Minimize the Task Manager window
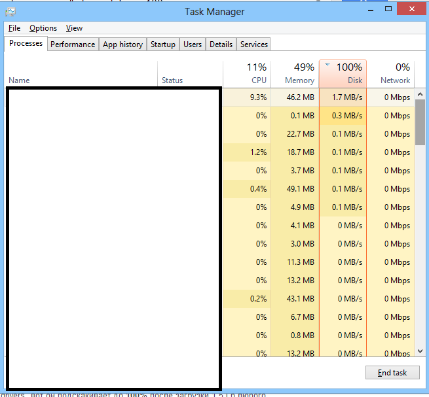 (371, 10)
